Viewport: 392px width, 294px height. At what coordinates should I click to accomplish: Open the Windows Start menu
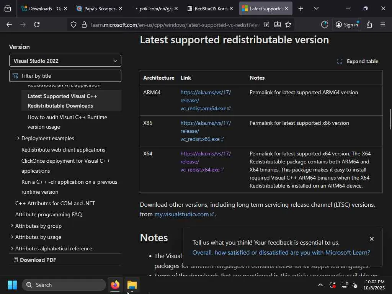click(x=12, y=285)
